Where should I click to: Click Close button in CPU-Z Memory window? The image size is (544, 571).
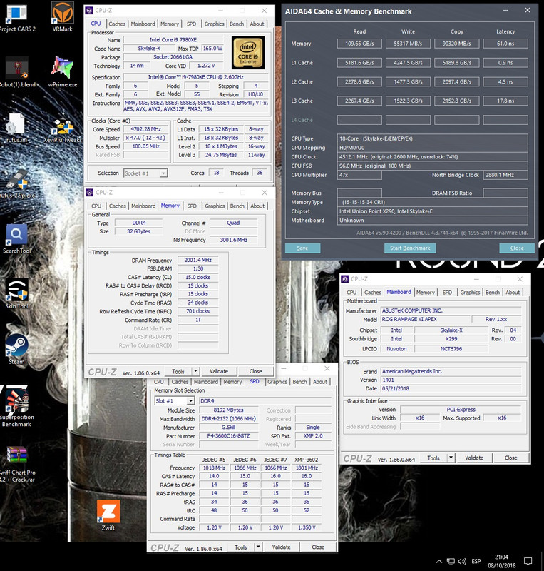(x=255, y=371)
